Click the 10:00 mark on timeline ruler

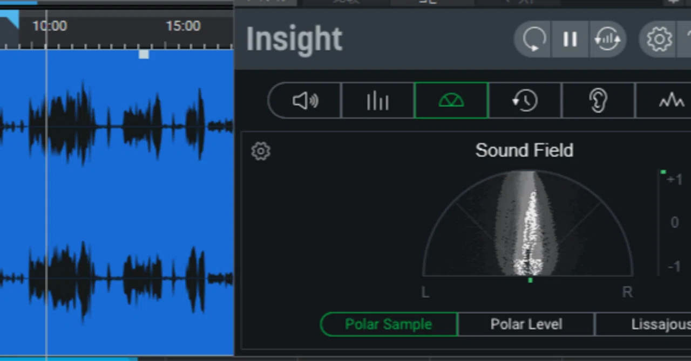click(49, 26)
